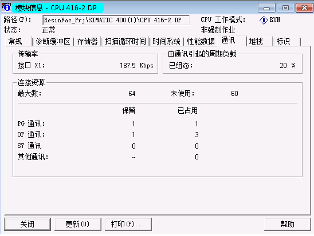Click the 最大数 label
This screenshot has height=236, width=314.
[29, 93]
